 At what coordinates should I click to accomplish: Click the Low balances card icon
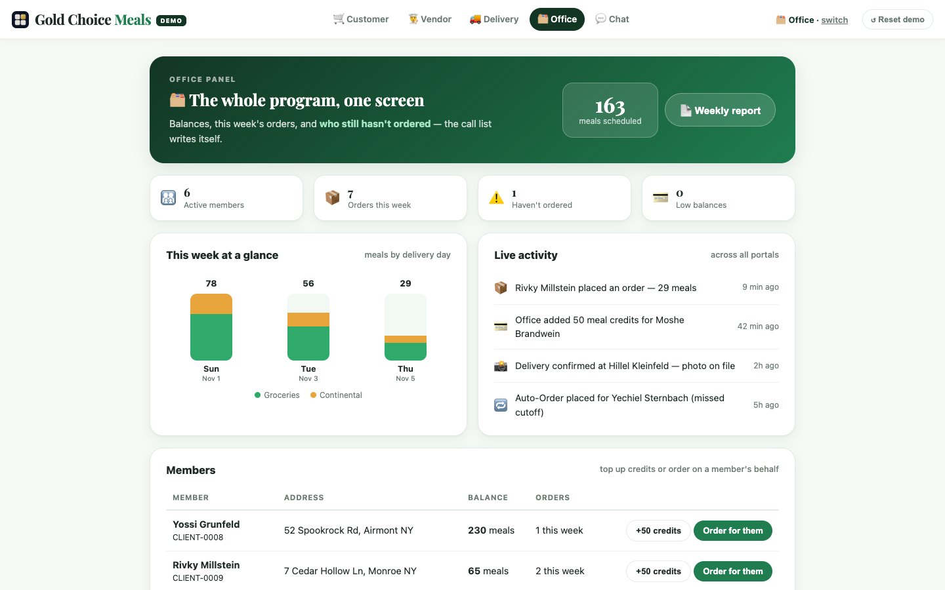point(661,198)
